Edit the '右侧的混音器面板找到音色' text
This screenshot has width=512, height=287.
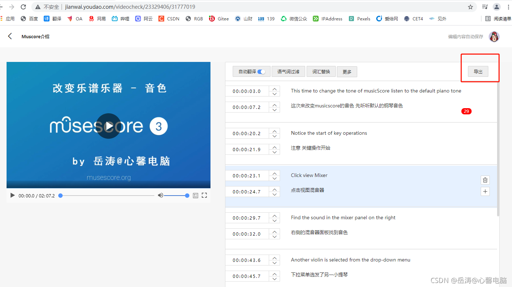319,232
